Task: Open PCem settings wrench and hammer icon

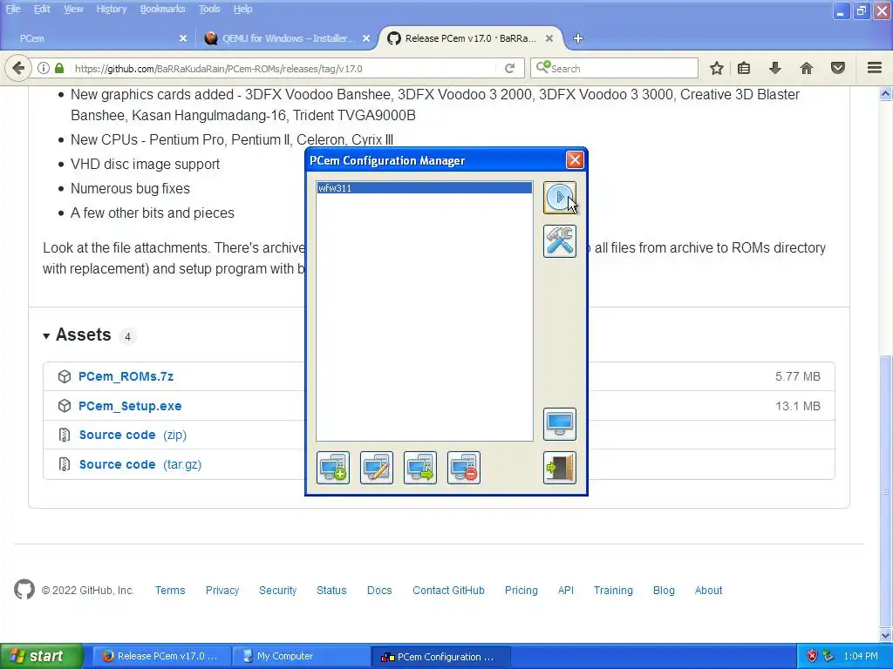Action: pyautogui.click(x=559, y=241)
